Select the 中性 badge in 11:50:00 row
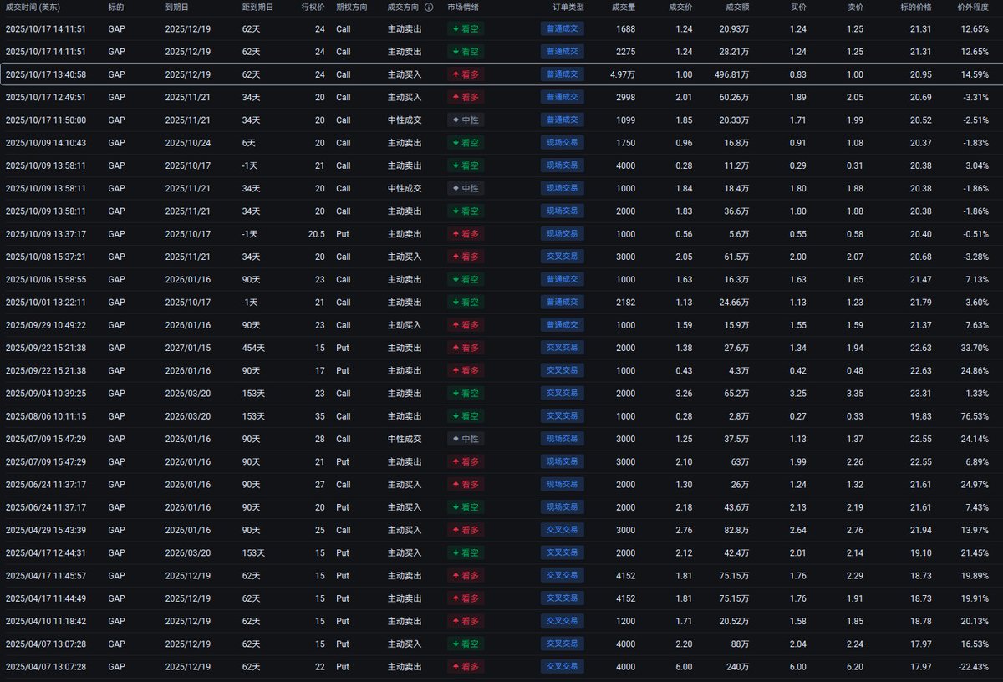The width and height of the screenshot is (1003, 682). pos(466,120)
